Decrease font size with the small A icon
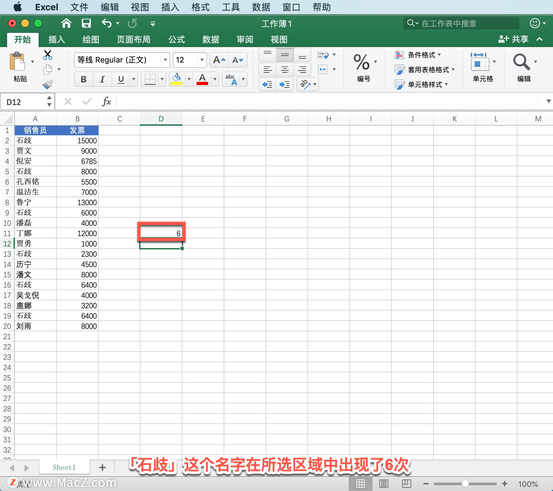 point(238,60)
